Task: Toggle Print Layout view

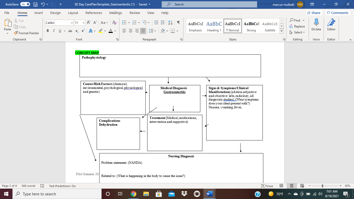Action: point(292,186)
